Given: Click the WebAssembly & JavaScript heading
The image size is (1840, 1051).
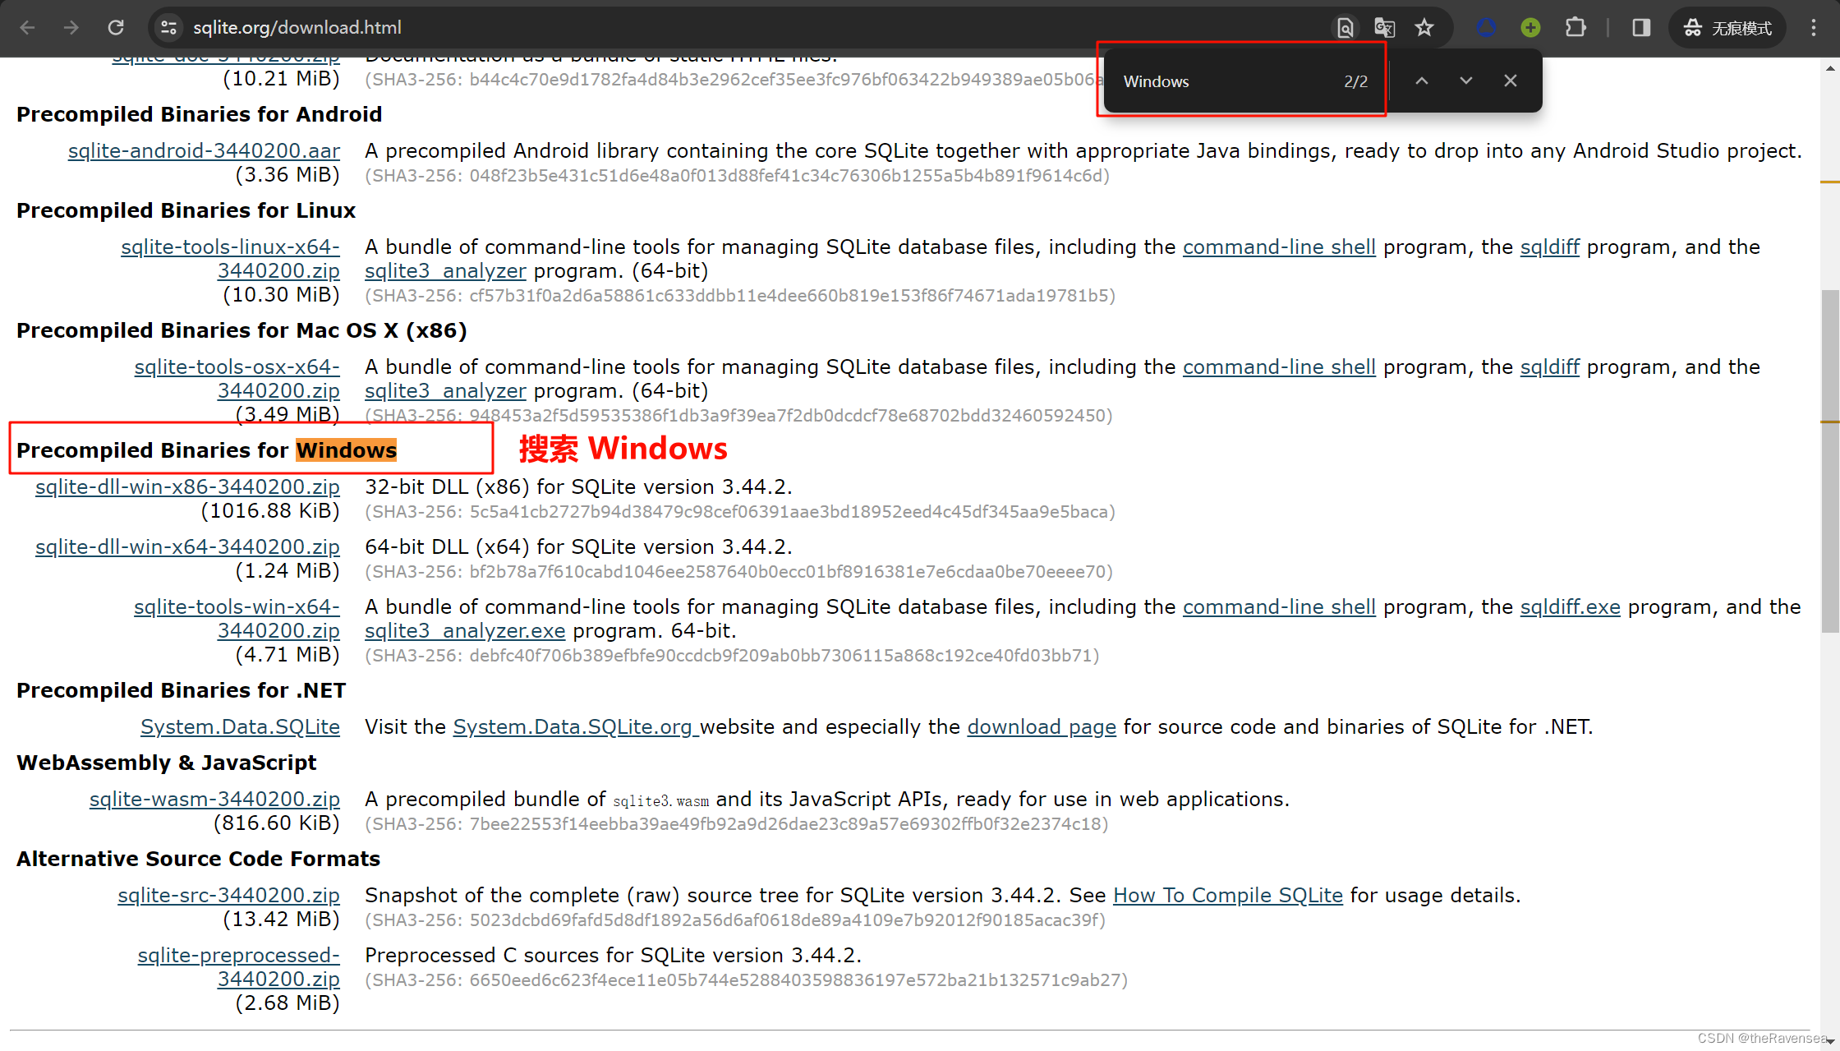Looking at the screenshot, I should pyautogui.click(x=166, y=763).
